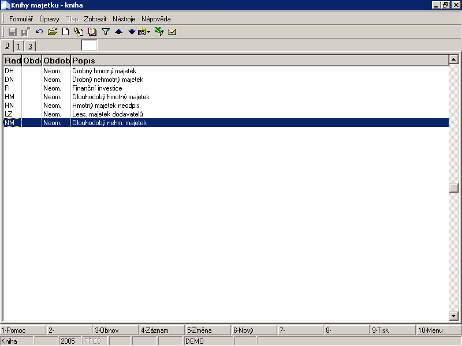Viewport: 462px width, 346px height.
Task: Click the 3-Obnov function button
Action: [115, 330]
